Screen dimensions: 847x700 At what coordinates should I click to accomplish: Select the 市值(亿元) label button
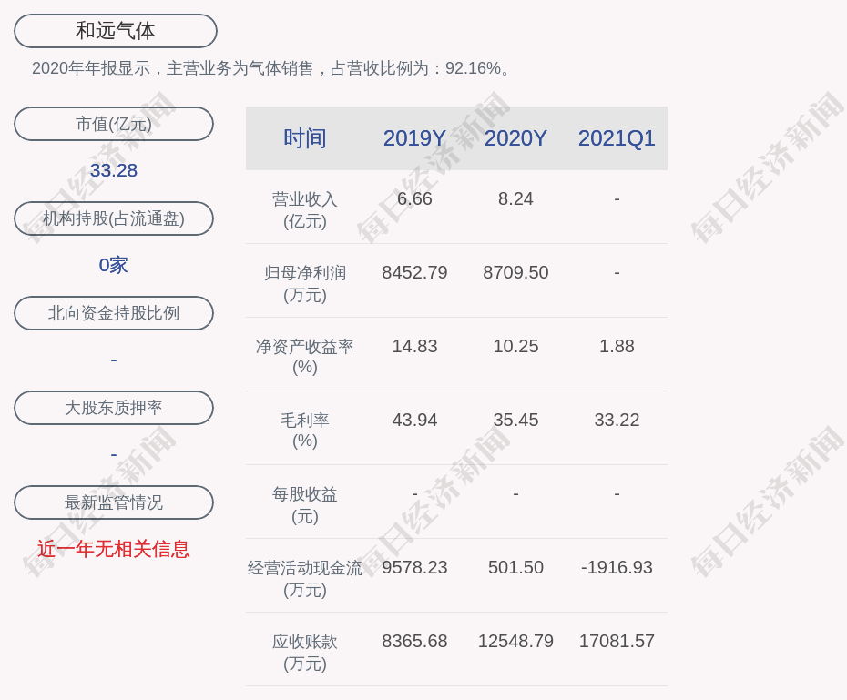tap(114, 124)
